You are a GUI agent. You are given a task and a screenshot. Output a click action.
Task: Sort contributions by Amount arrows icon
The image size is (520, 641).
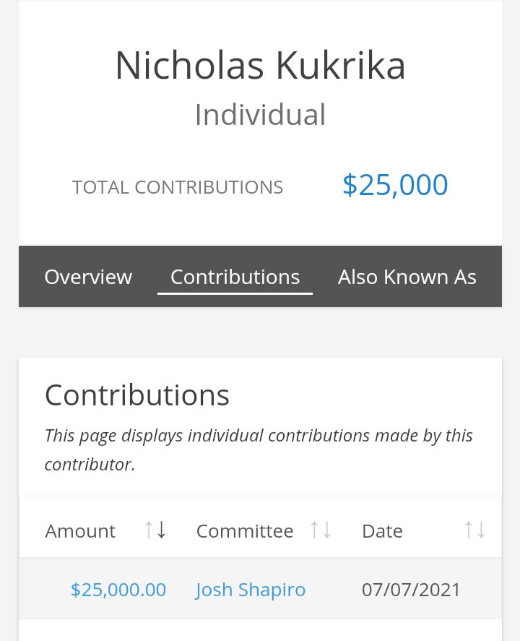click(155, 530)
